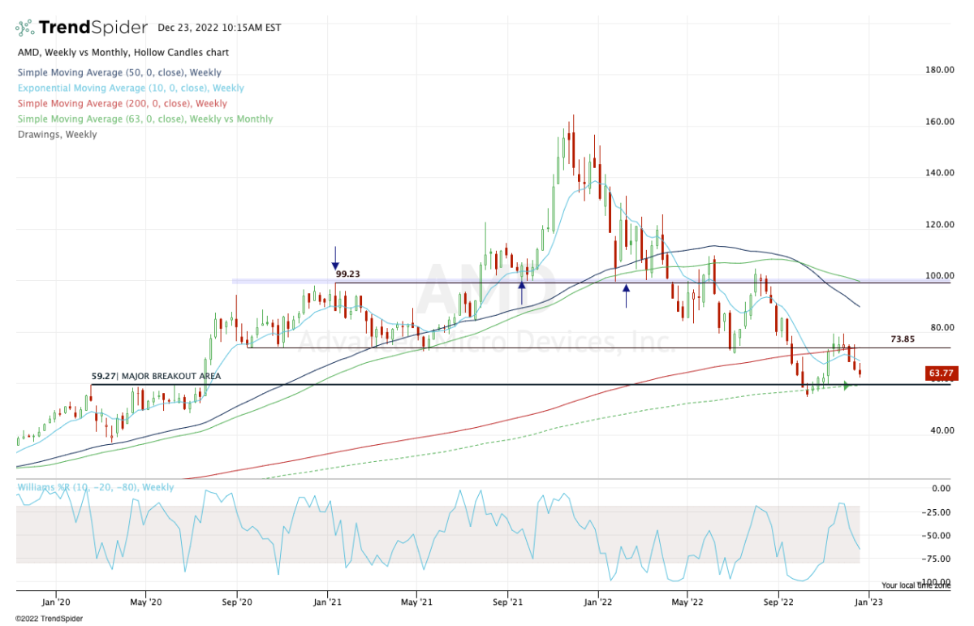Toggle the Williams %R indicator legend
The width and height of the screenshot is (974, 626).
[x=94, y=486]
